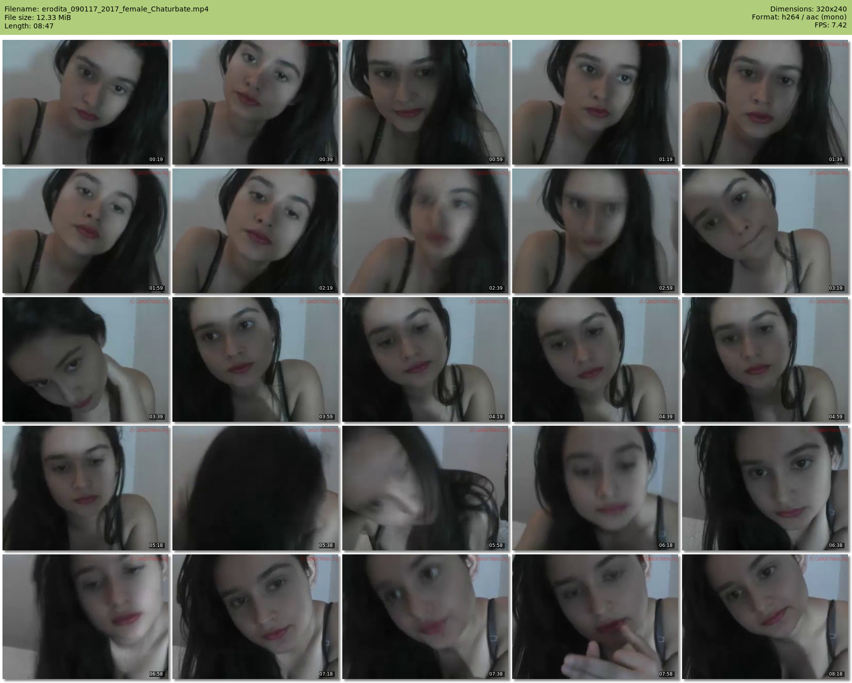This screenshot has height=683, width=852.
Task: Choose the 01:19 video frame
Action: pyautogui.click(x=595, y=102)
